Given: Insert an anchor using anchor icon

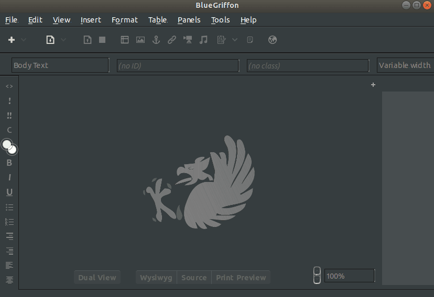Looking at the screenshot, I should tap(156, 40).
